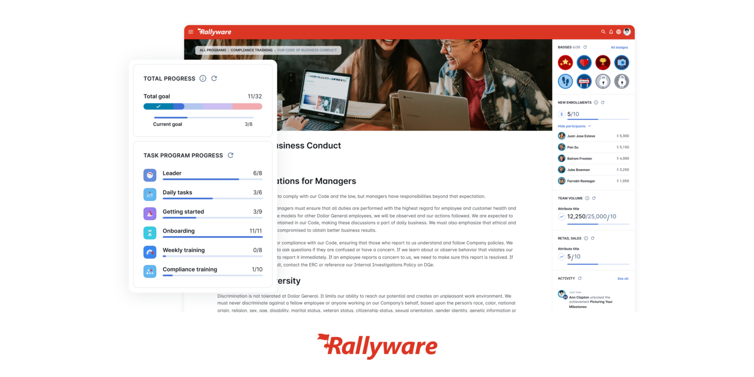754x377 pixels.
Task: Select the COMPLIANCE TRAINING breadcrumb
Action: pos(252,50)
